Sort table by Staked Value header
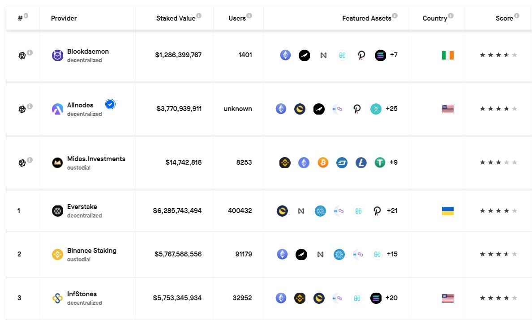 pos(176,18)
